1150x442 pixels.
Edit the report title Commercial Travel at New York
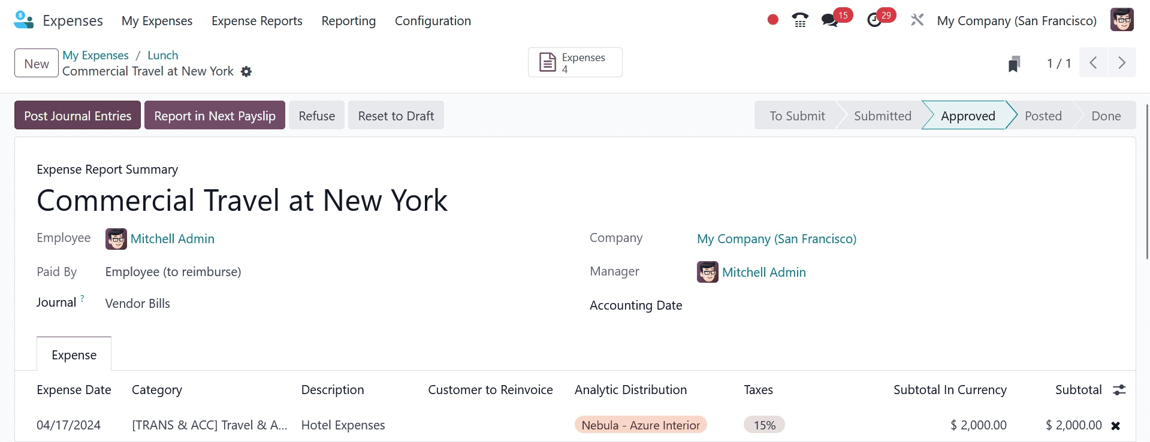click(x=242, y=200)
